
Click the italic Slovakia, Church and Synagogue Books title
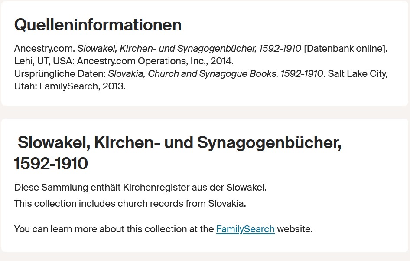216,74
